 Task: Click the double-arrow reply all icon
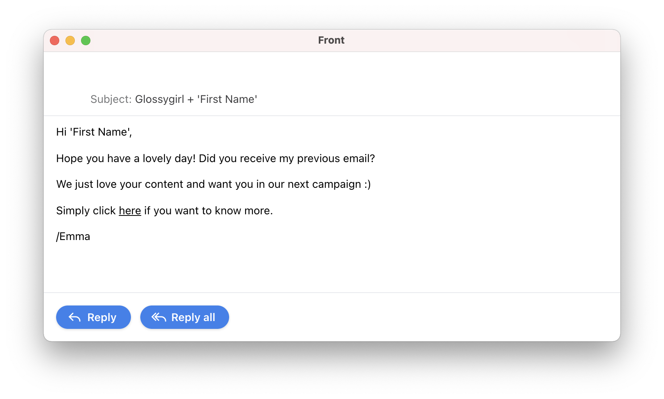pos(159,317)
